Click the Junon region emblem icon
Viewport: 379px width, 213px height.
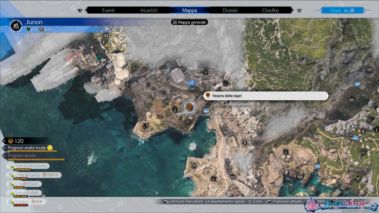[16, 26]
